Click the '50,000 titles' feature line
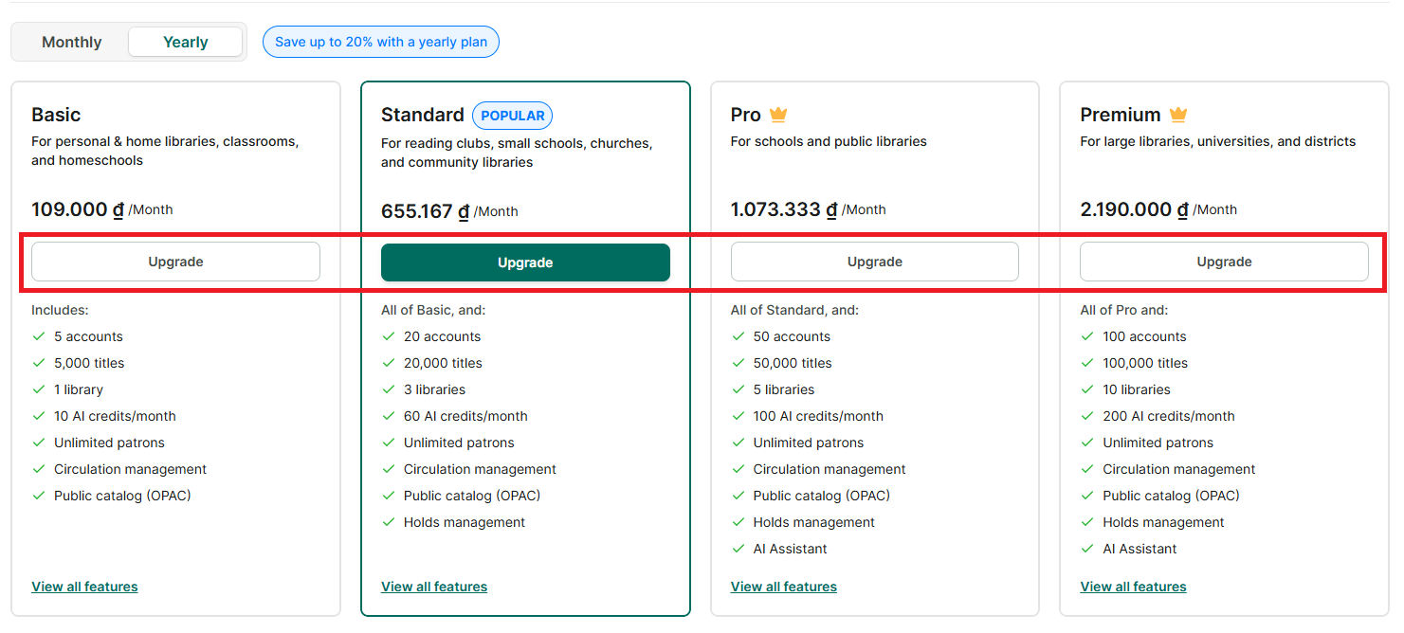The width and height of the screenshot is (1404, 633). pos(793,363)
